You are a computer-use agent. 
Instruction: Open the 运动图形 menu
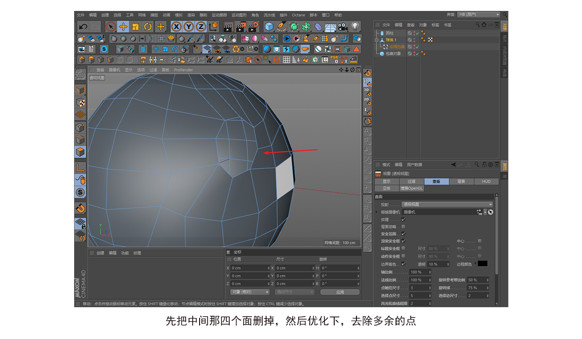click(239, 15)
